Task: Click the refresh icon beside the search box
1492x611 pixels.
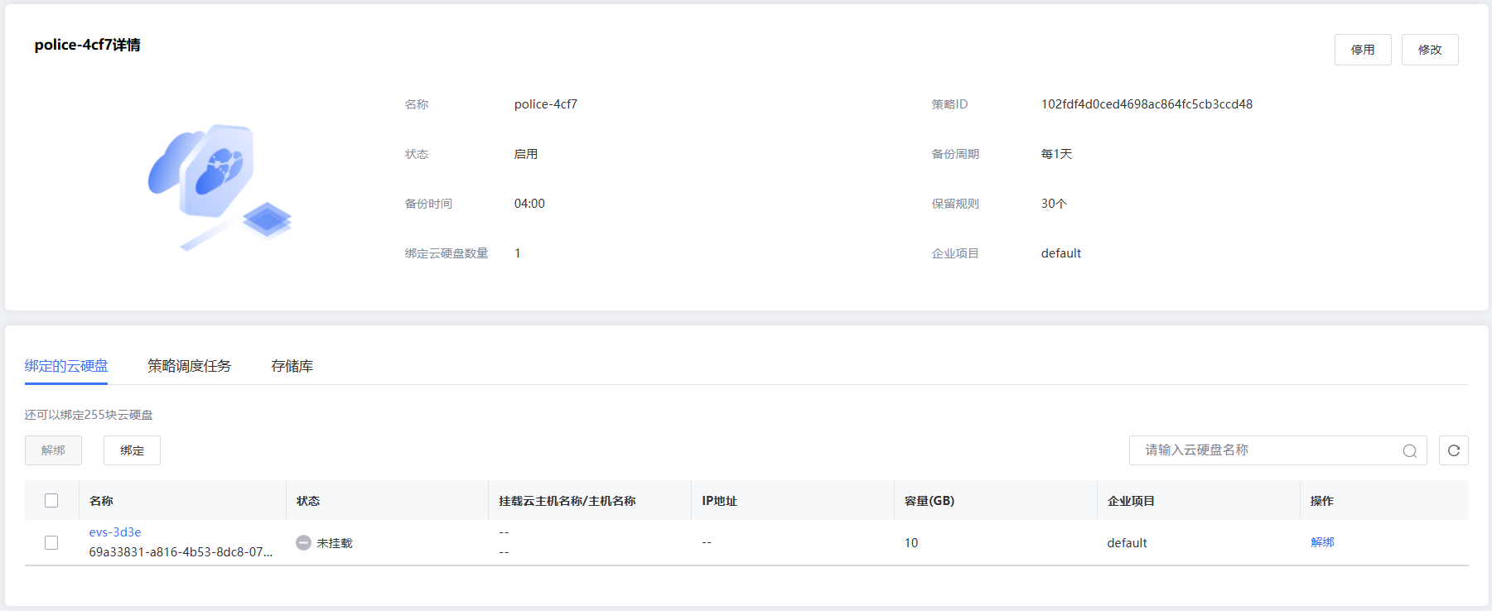Action: tap(1453, 450)
